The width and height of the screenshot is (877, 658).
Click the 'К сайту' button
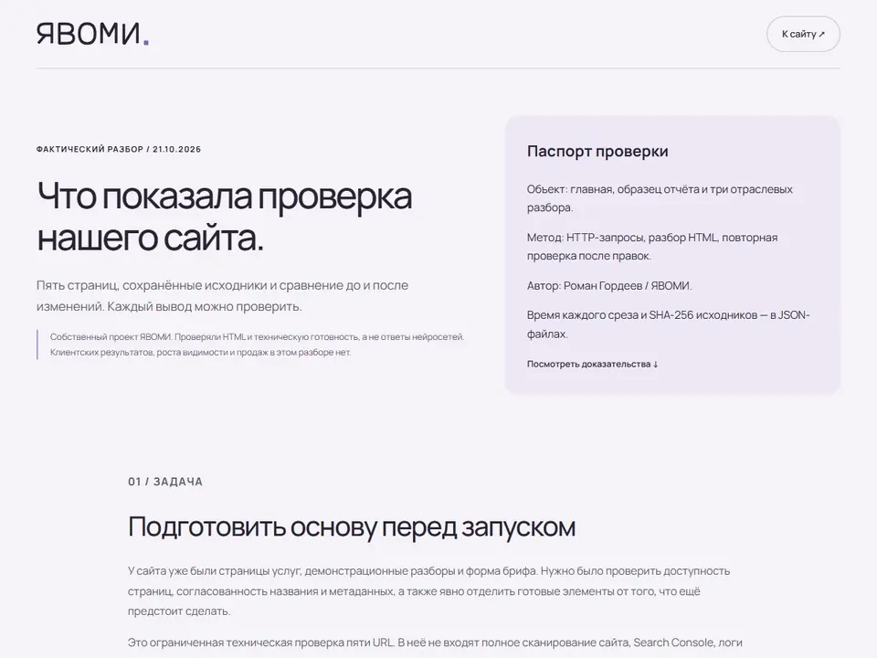[803, 34]
